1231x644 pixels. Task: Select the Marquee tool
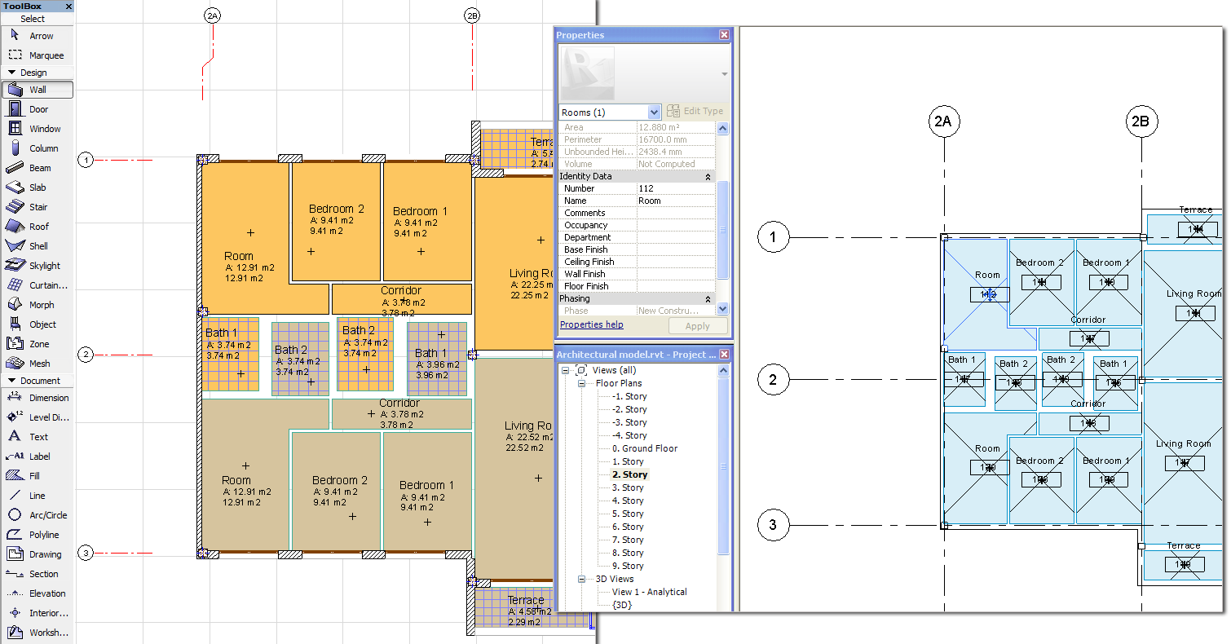point(38,55)
